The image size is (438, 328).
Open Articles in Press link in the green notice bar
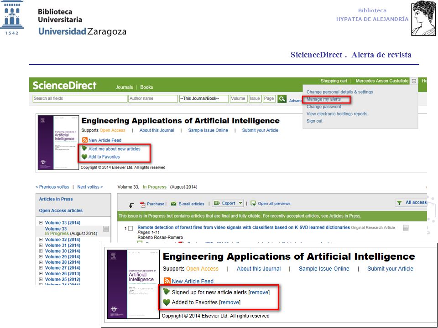click(x=345, y=216)
